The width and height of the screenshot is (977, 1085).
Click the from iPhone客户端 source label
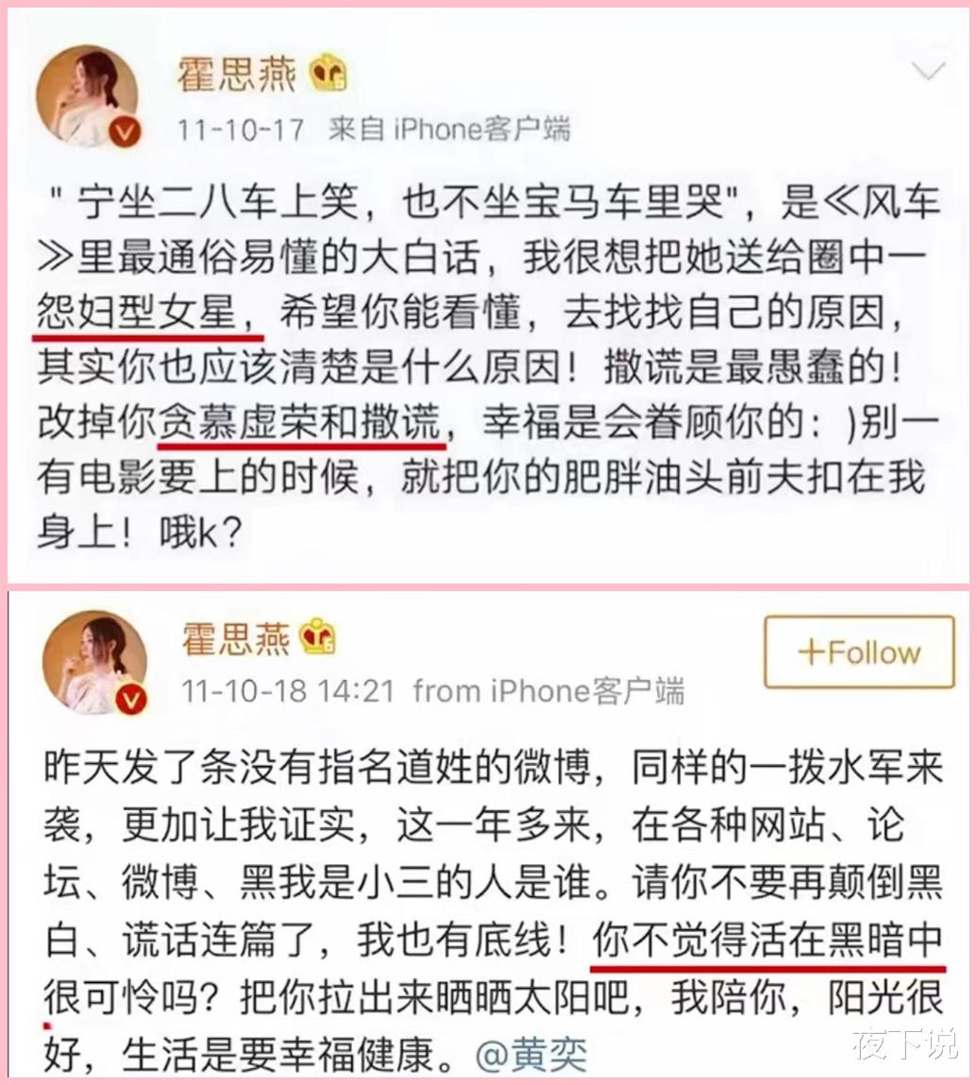pos(548,690)
